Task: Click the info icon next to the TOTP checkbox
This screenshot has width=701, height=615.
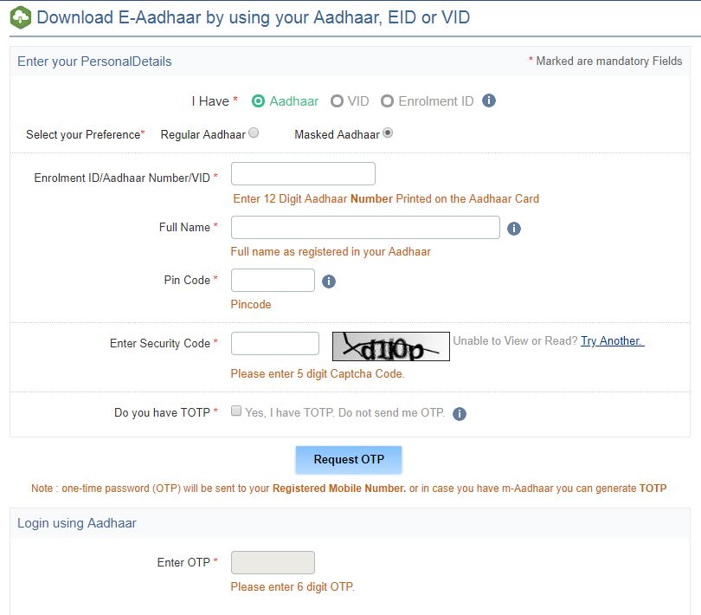Action: [x=460, y=413]
